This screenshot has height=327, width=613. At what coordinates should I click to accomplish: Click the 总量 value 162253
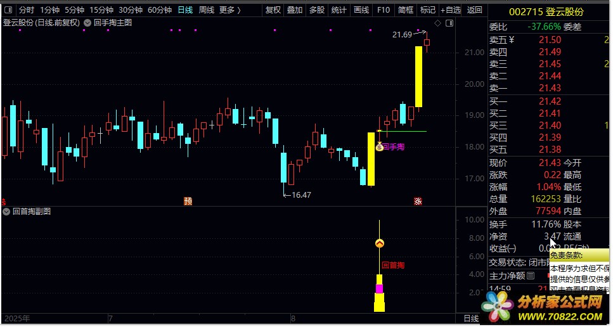click(x=546, y=199)
